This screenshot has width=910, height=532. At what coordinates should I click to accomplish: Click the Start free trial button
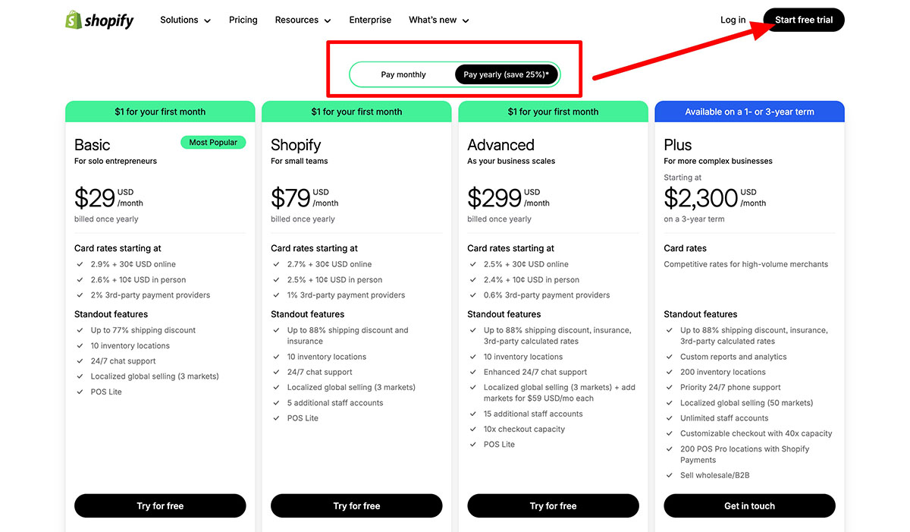[x=803, y=20]
